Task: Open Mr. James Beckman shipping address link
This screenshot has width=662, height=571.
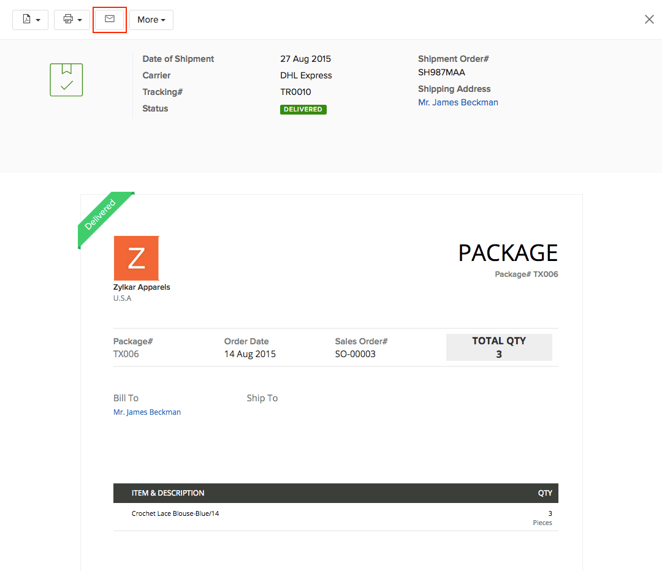Action: (458, 102)
